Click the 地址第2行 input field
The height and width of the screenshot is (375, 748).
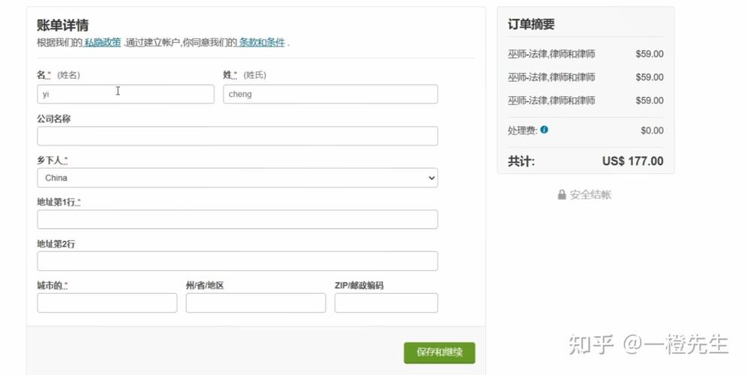pyautogui.click(x=237, y=261)
